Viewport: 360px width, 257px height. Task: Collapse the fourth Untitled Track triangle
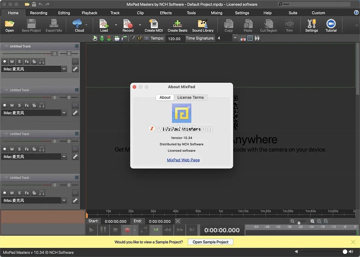[x=6, y=178]
